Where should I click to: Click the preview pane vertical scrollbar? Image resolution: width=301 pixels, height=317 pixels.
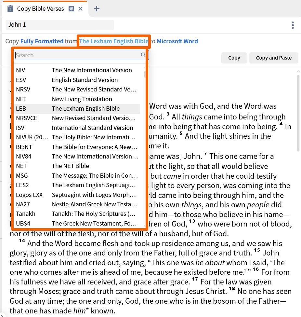click(298, 113)
